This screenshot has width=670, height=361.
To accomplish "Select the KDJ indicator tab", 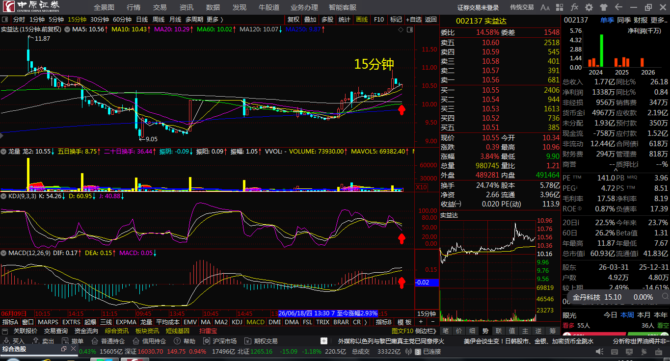I will 237,322.
